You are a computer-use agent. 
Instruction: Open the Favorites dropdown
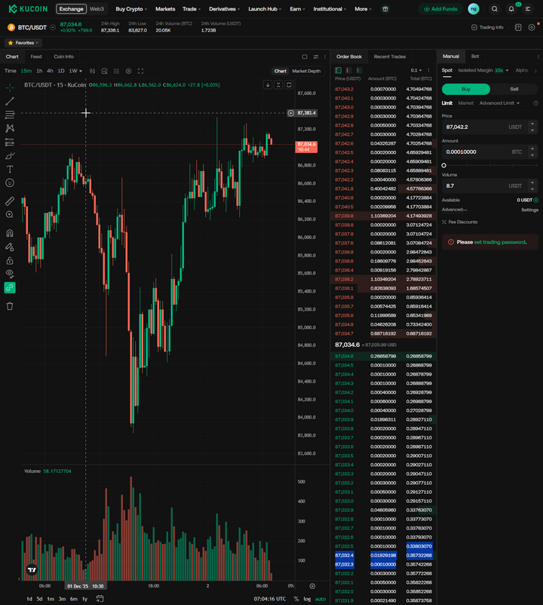point(23,43)
